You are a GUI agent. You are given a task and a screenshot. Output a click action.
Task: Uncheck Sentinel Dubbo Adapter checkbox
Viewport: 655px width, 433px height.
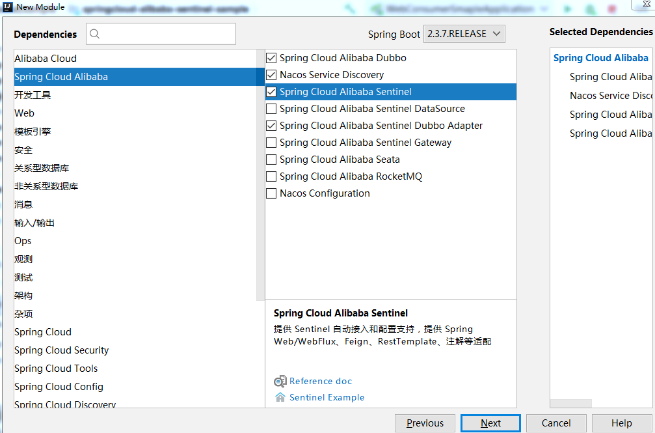point(271,126)
